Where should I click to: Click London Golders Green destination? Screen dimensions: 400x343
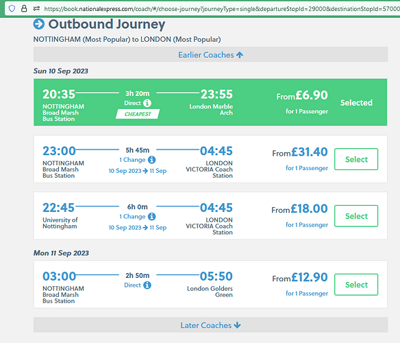point(210,292)
